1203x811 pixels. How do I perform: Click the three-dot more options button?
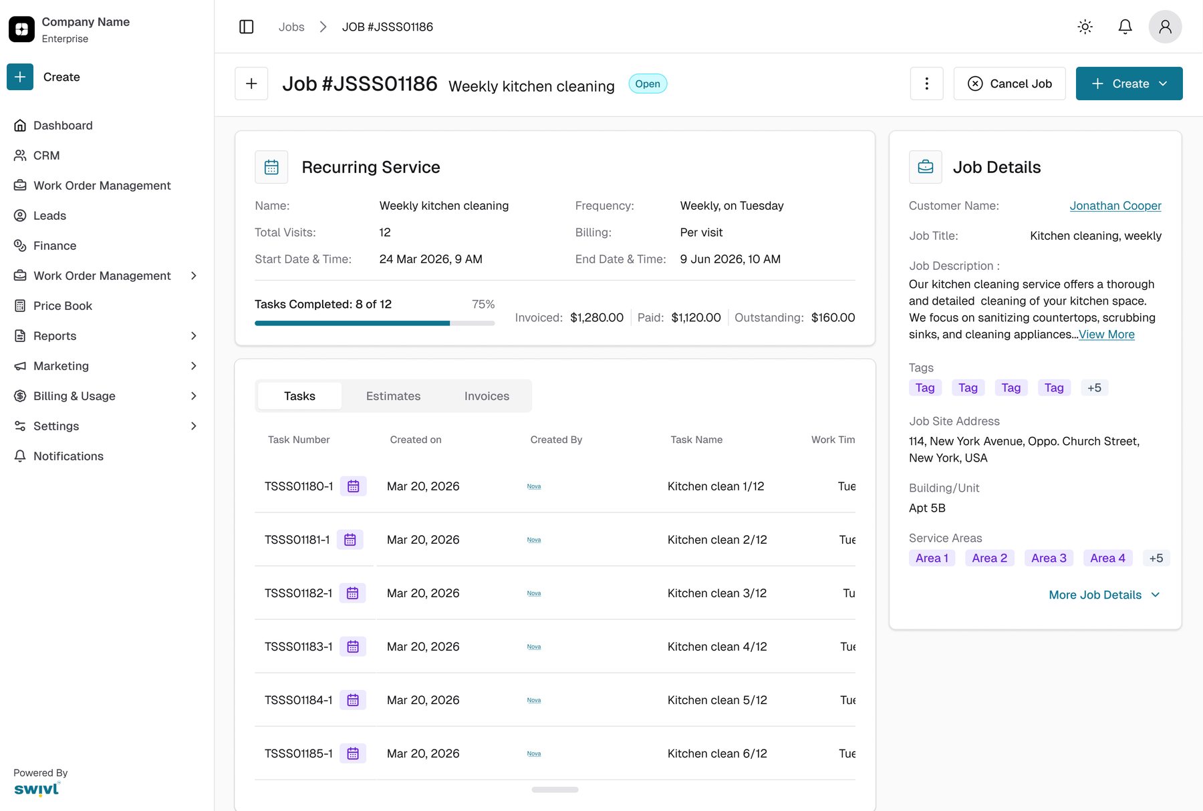[x=926, y=84]
